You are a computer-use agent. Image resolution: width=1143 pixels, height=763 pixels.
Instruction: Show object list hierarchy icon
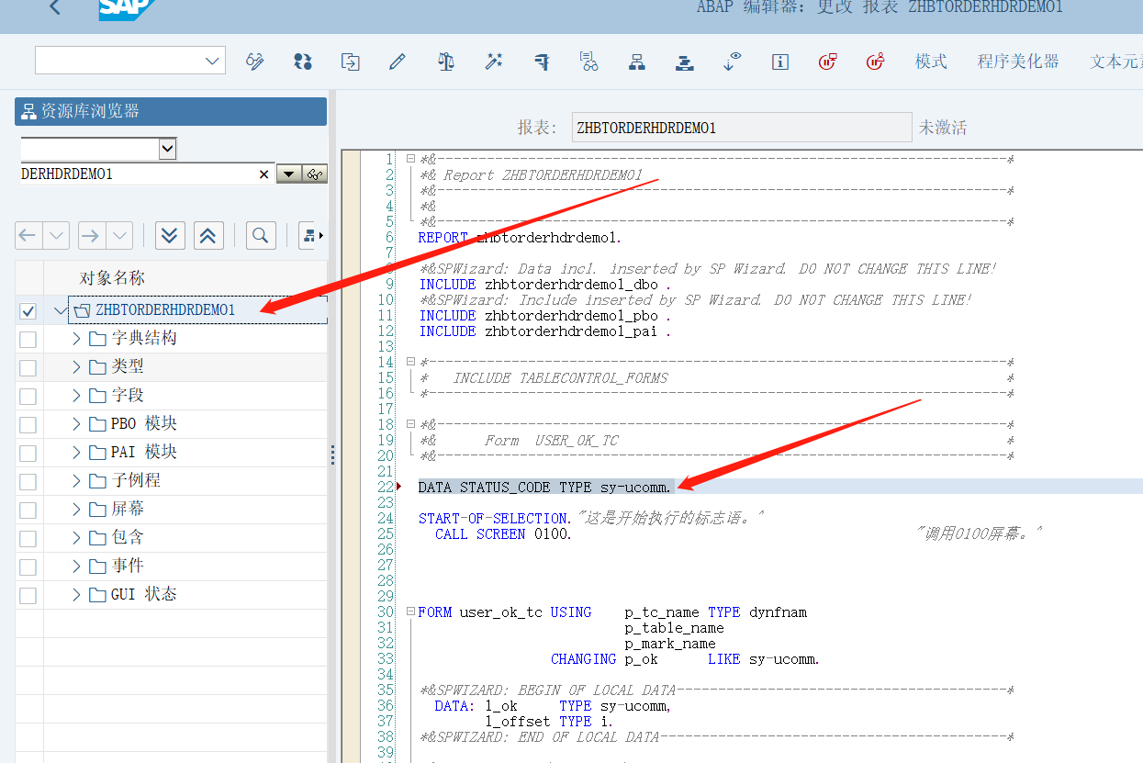coord(636,61)
